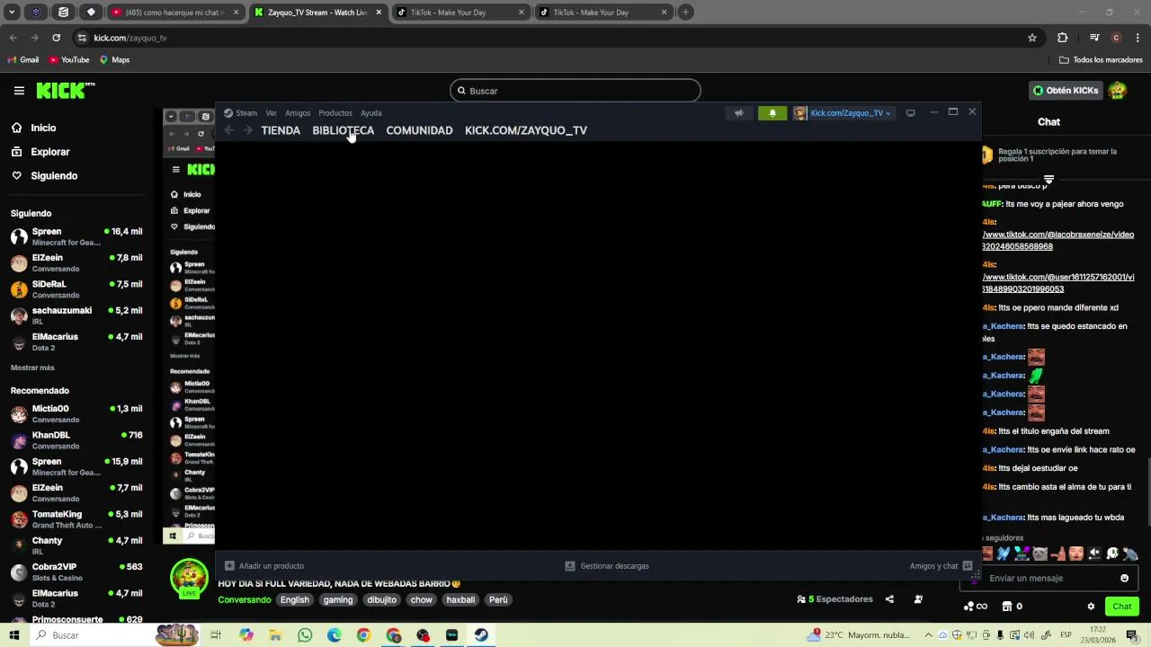The width and height of the screenshot is (1151, 647).
Task: Open the Kick shop store icon
Action: point(1007,607)
